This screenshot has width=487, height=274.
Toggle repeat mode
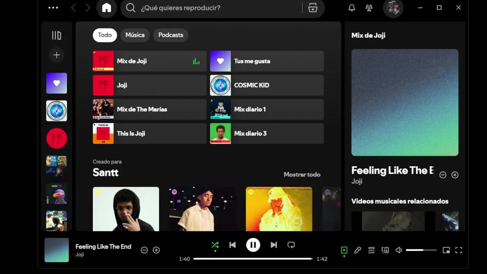(291, 245)
